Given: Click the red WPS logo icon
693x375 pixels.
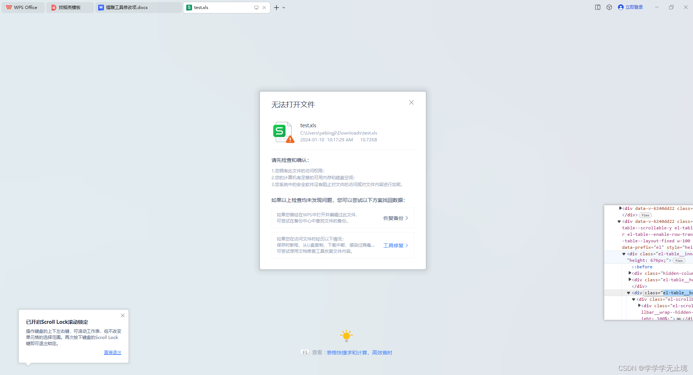Looking at the screenshot, I should tap(9, 8).
